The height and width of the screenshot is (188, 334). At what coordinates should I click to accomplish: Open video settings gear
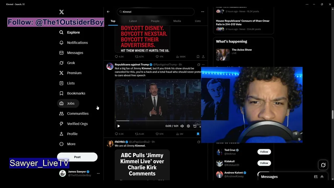click(188, 126)
